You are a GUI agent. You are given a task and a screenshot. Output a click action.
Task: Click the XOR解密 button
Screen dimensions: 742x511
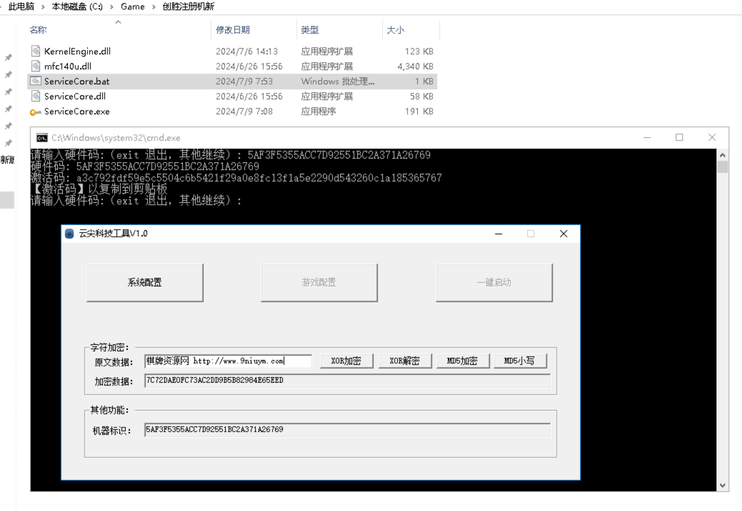pos(405,361)
